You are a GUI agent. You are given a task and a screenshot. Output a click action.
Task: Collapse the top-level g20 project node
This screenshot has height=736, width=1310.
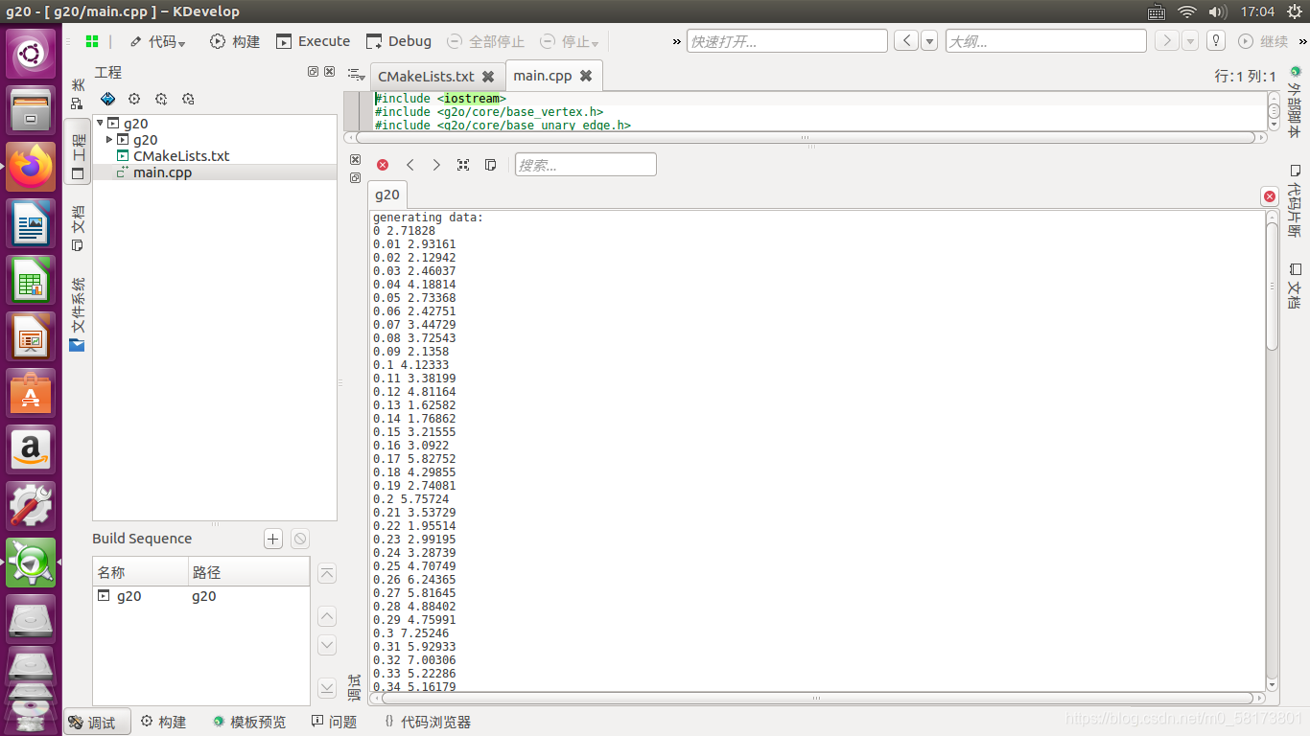pyautogui.click(x=100, y=123)
